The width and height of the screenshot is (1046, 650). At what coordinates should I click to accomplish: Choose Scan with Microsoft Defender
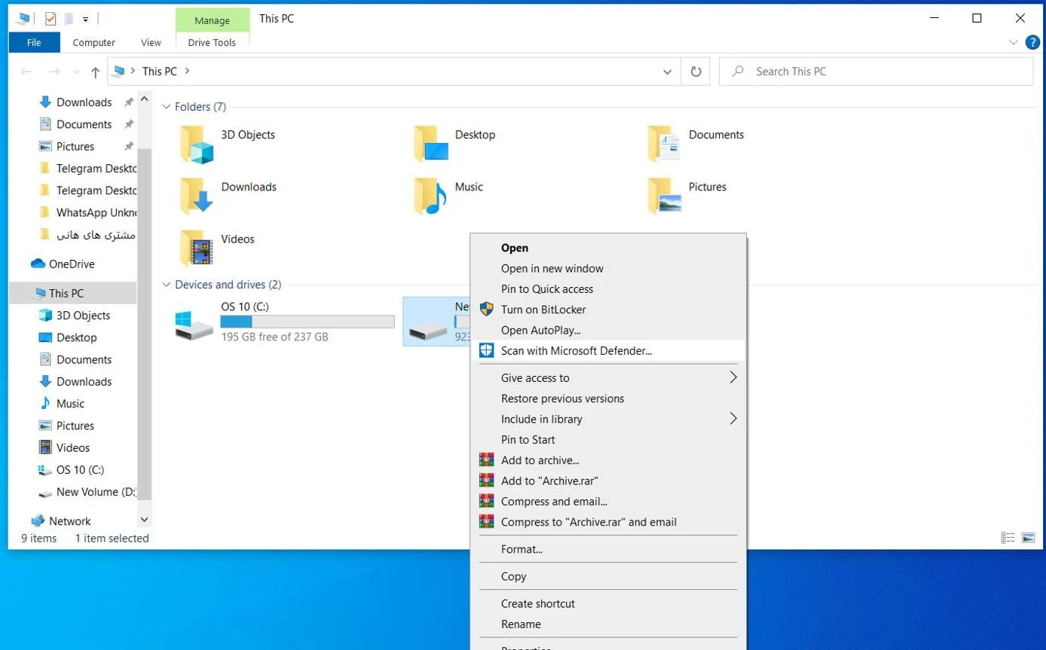576,350
